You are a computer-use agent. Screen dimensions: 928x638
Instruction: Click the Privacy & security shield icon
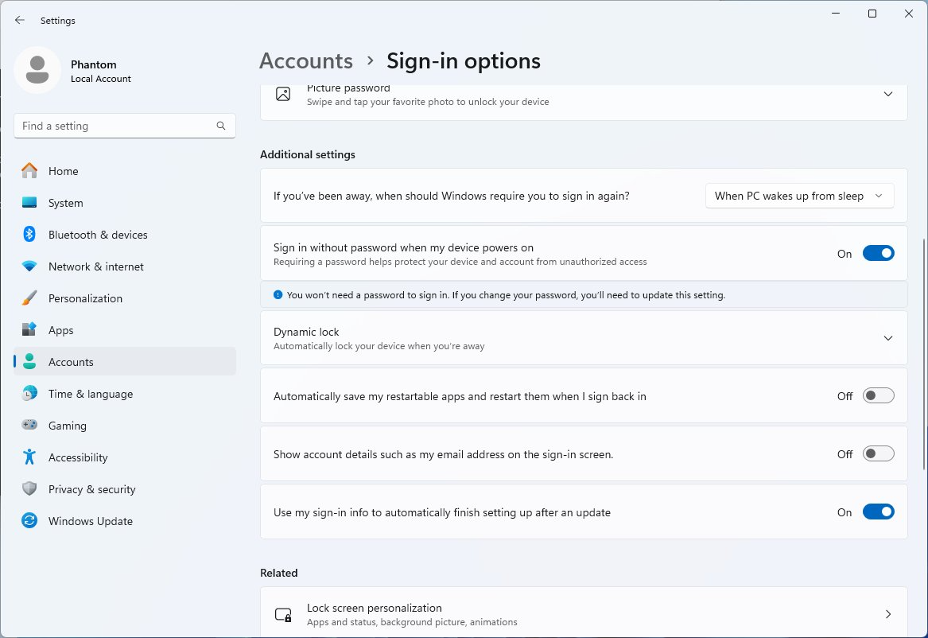[x=29, y=489]
